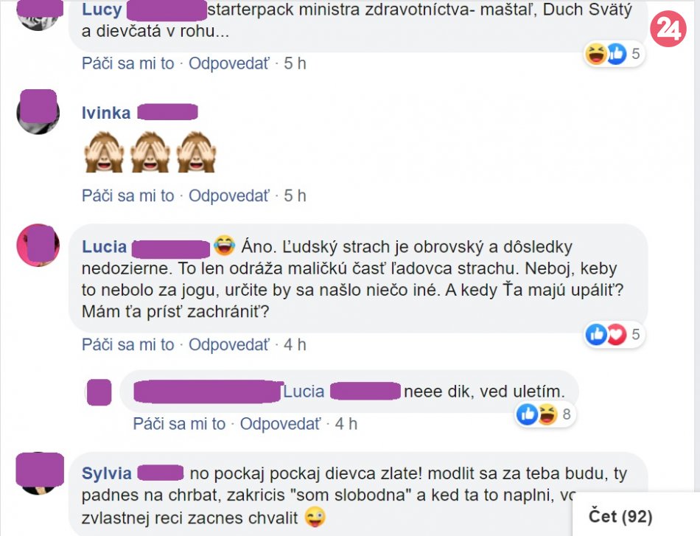The image size is (700, 536).
Task: Reply to Lucia's 'Ľudský strach' comment
Action: tap(229, 345)
